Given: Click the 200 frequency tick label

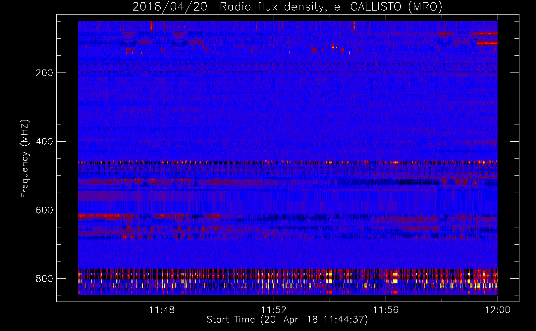Looking at the screenshot, I should [44, 73].
